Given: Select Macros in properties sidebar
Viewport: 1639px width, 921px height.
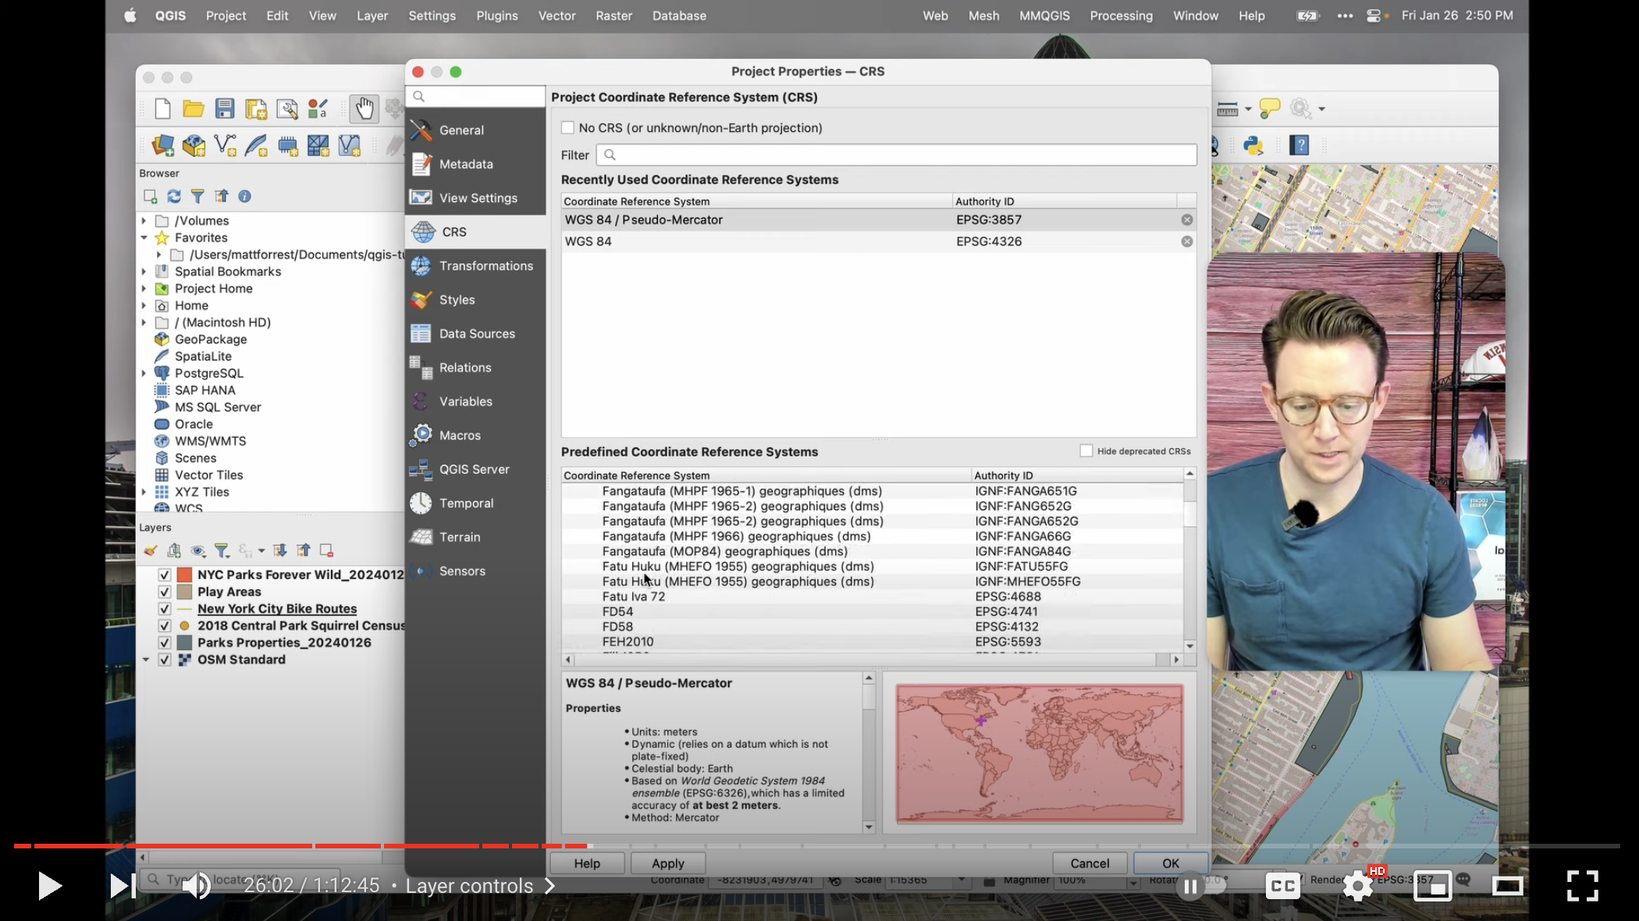Looking at the screenshot, I should tap(475, 436).
